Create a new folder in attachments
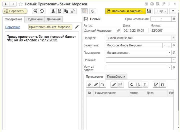 click(102, 85)
